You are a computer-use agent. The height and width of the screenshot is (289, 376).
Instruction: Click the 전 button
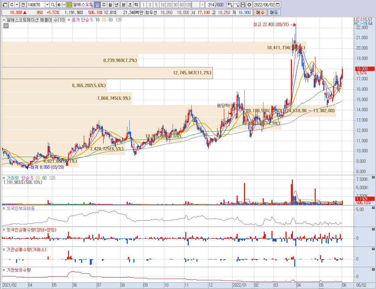[23, 5]
